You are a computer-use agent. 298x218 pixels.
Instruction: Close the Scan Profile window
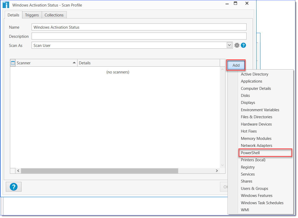[247, 3]
